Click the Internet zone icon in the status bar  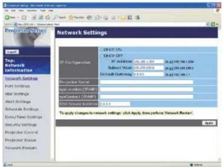192,165
